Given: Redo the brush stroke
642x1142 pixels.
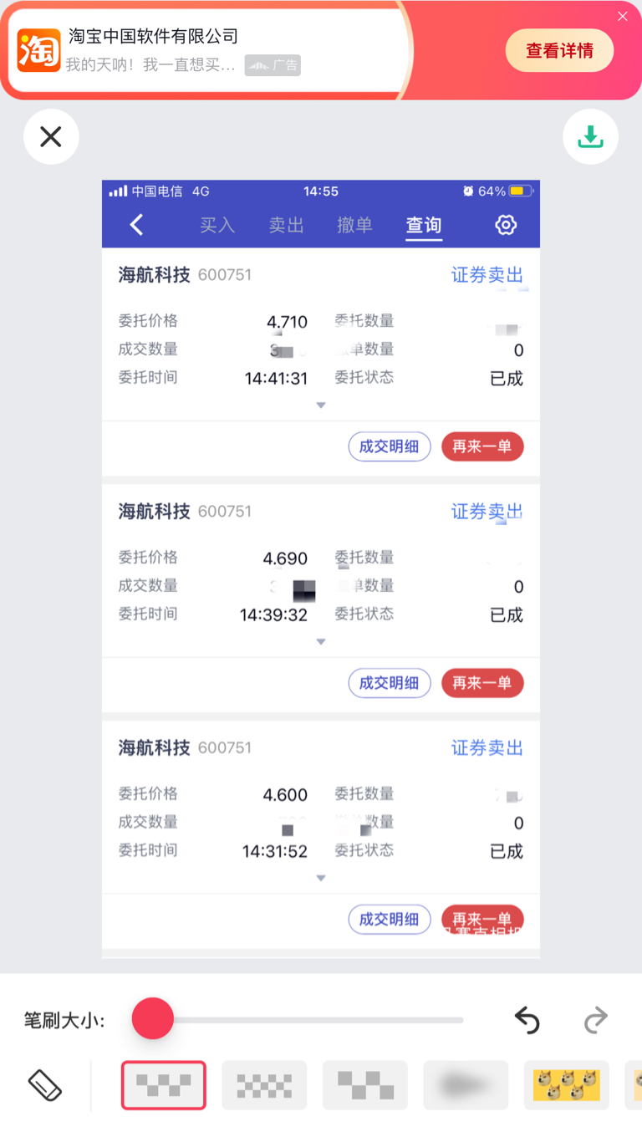Looking at the screenshot, I should pos(595,1020).
